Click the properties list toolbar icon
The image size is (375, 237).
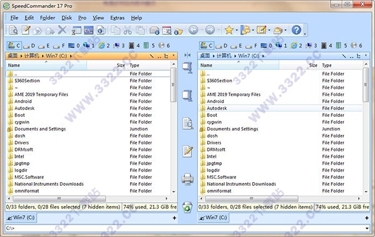(76, 31)
